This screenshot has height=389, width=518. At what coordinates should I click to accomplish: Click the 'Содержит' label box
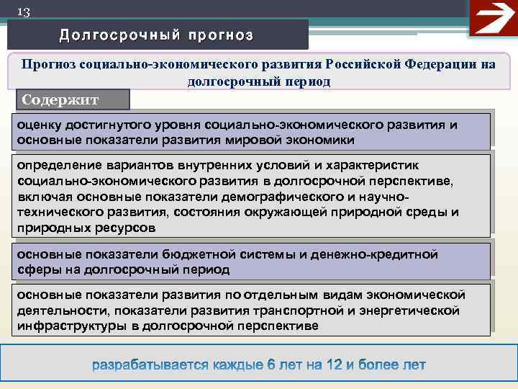click(73, 99)
